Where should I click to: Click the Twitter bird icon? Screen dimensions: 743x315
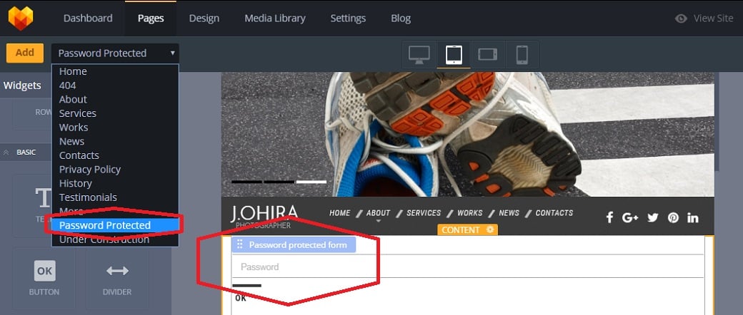point(652,217)
